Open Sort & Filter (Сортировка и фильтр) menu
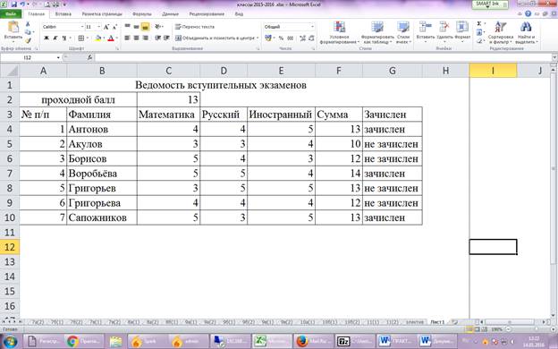Image resolution: width=558 pixels, height=349 pixels. pyautogui.click(x=501, y=32)
